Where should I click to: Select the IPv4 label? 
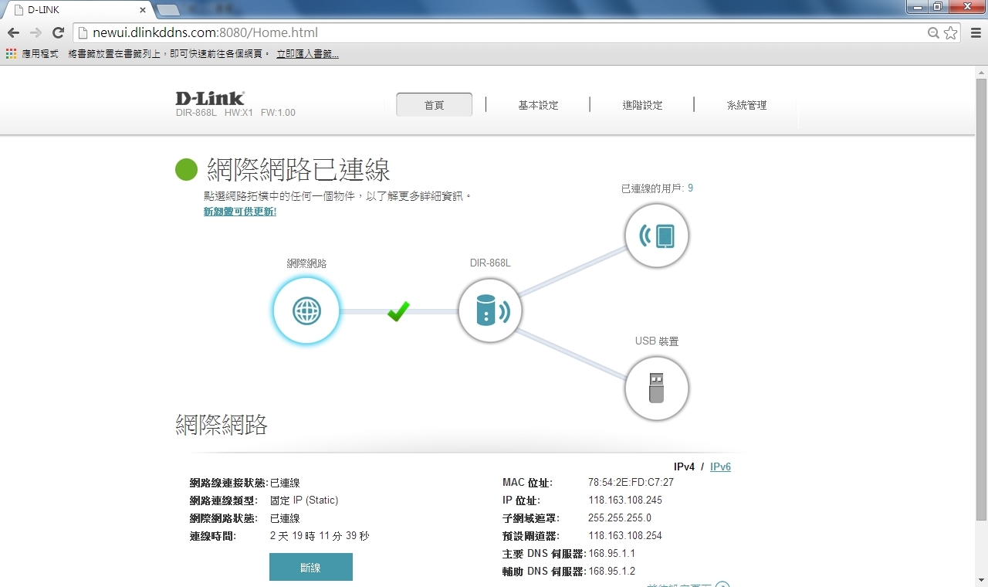coord(684,467)
